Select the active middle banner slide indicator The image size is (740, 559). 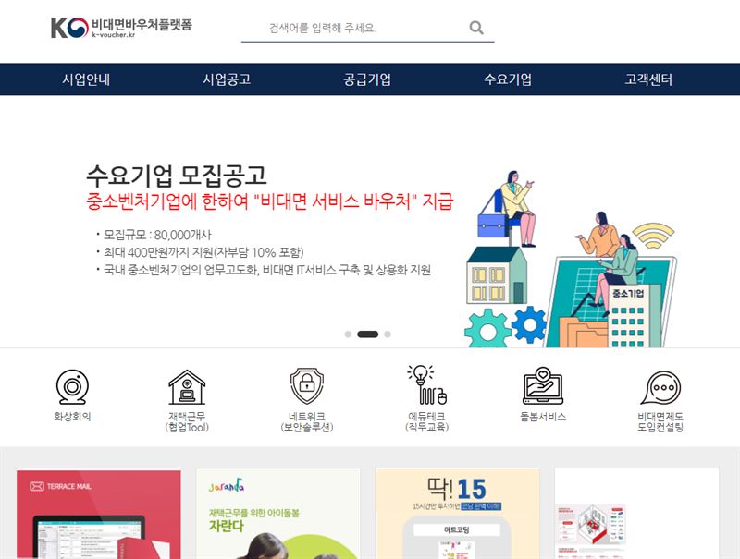367,334
